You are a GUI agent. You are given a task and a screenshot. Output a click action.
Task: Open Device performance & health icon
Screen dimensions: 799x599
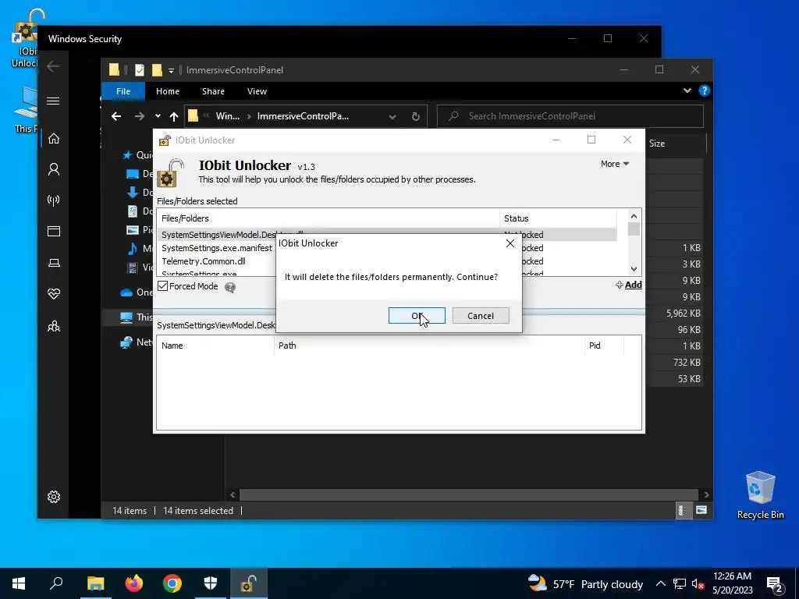54,294
